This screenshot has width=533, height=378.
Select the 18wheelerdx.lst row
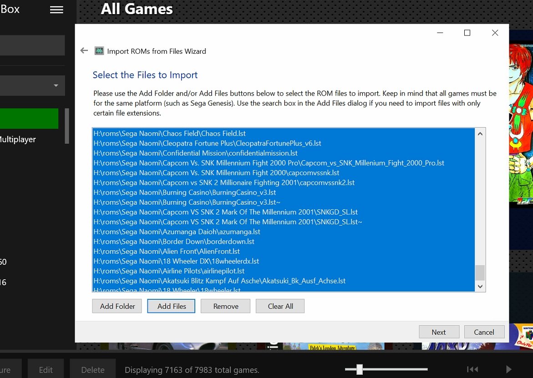point(284,262)
